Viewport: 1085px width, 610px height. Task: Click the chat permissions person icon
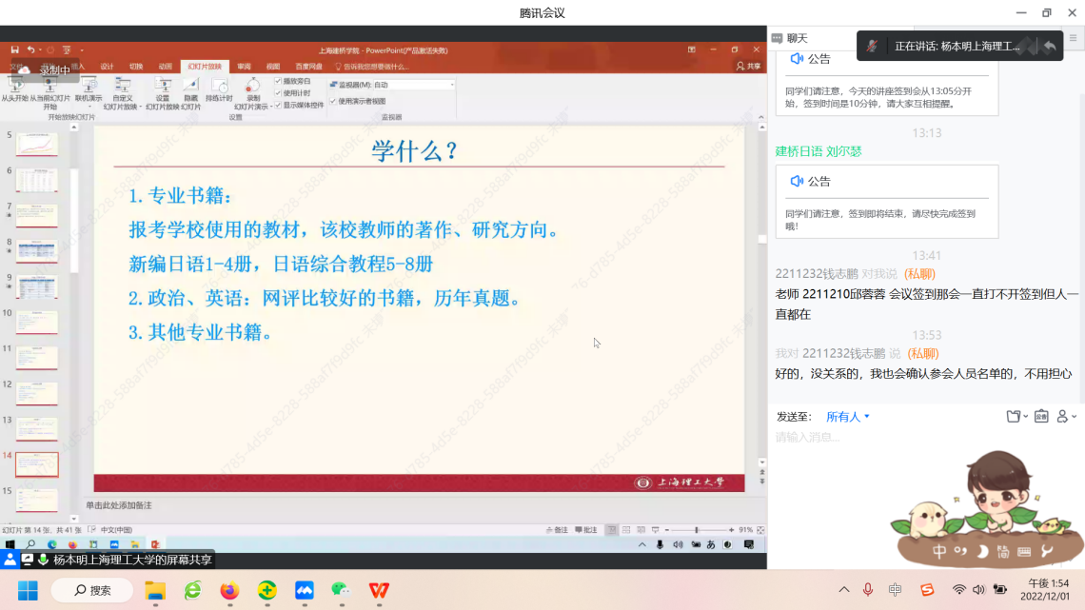(x=1066, y=417)
